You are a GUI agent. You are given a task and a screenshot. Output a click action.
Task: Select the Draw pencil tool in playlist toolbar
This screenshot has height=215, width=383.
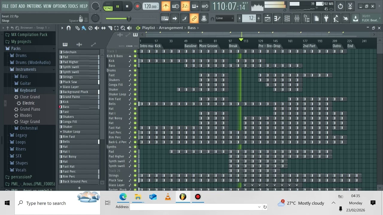click(77, 28)
